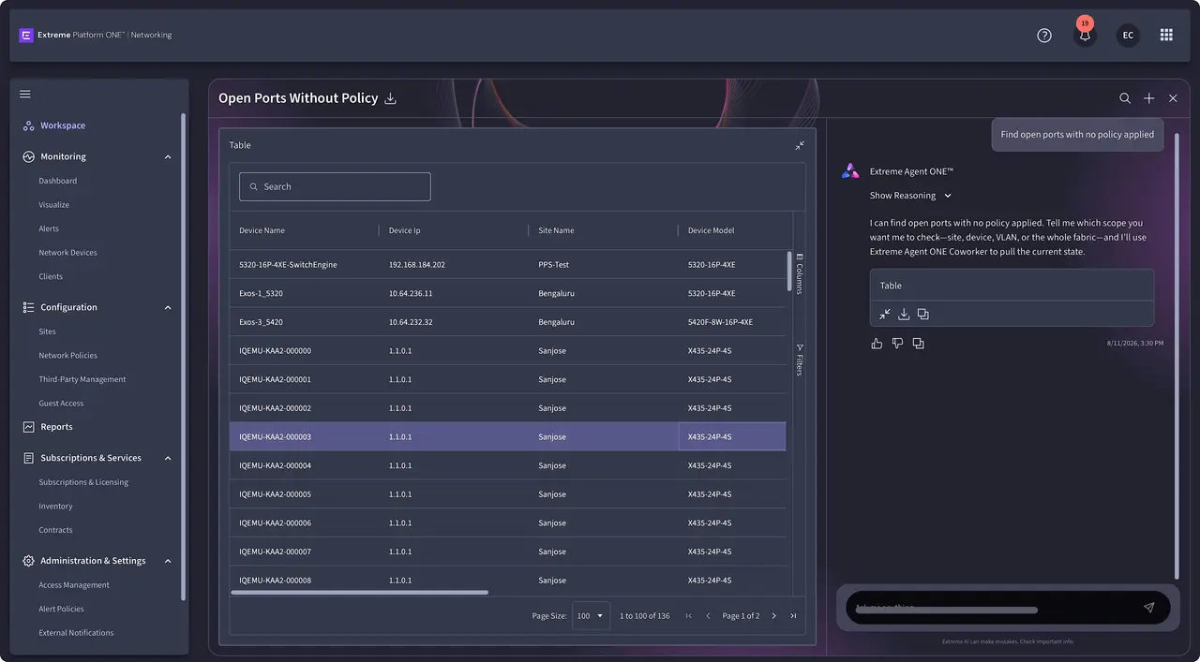This screenshot has height=662, width=1200.
Task: Open the help question mark icon
Action: (1044, 36)
